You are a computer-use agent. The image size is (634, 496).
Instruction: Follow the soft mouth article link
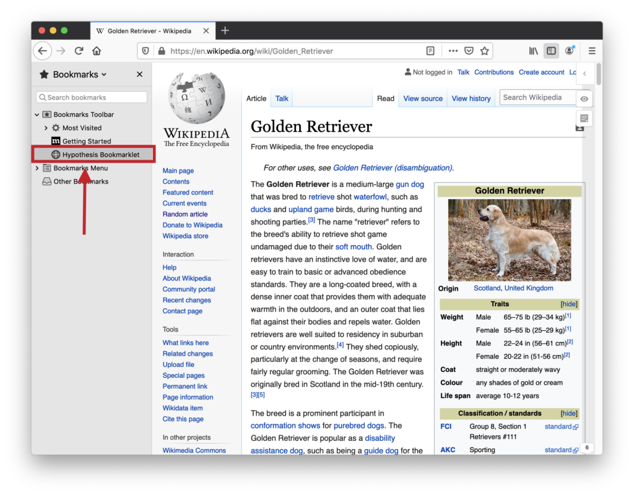point(354,247)
